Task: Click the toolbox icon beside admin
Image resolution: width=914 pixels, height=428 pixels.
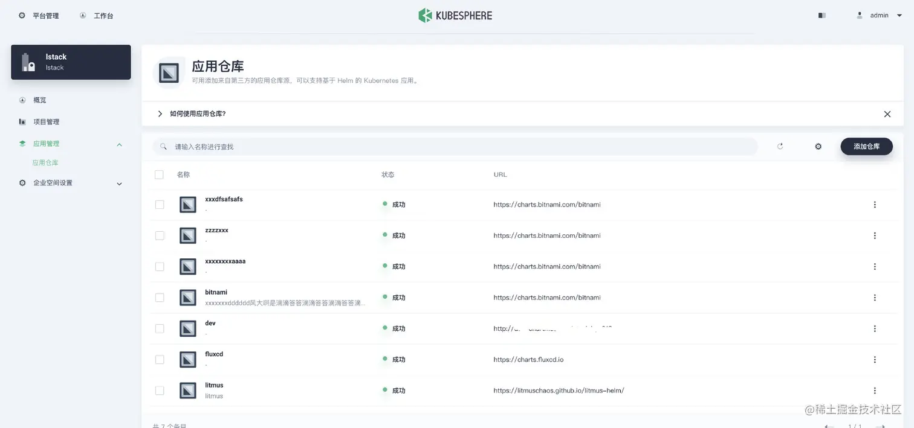Action: (x=822, y=16)
